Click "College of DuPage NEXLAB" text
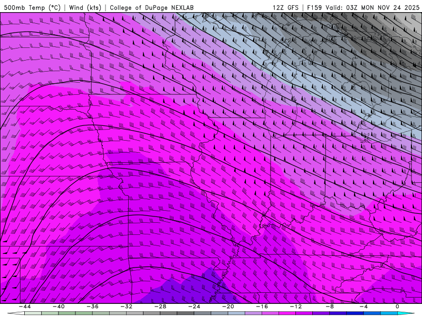 pos(151,7)
